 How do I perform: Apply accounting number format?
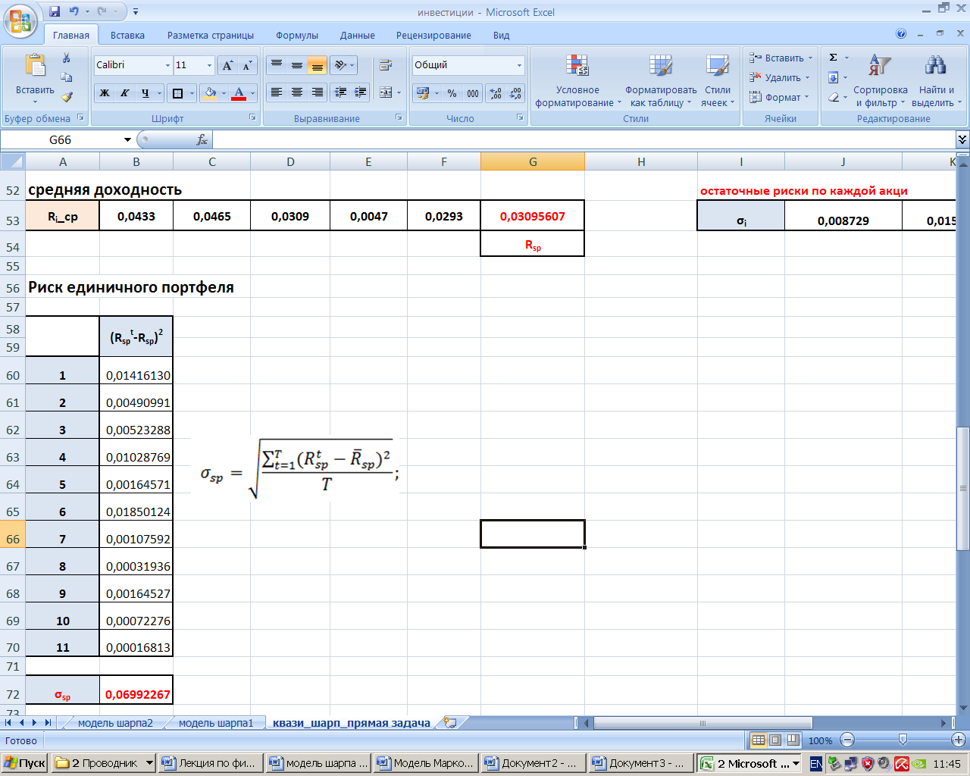423,93
